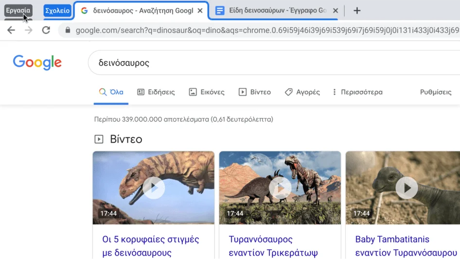460x259 pixels.
Task: Go forward to the next page
Action: (29, 30)
